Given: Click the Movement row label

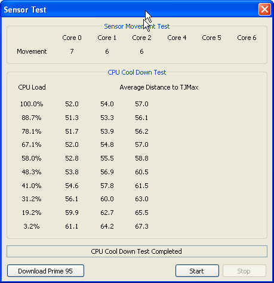Looking at the screenshot, I should click(x=32, y=51).
